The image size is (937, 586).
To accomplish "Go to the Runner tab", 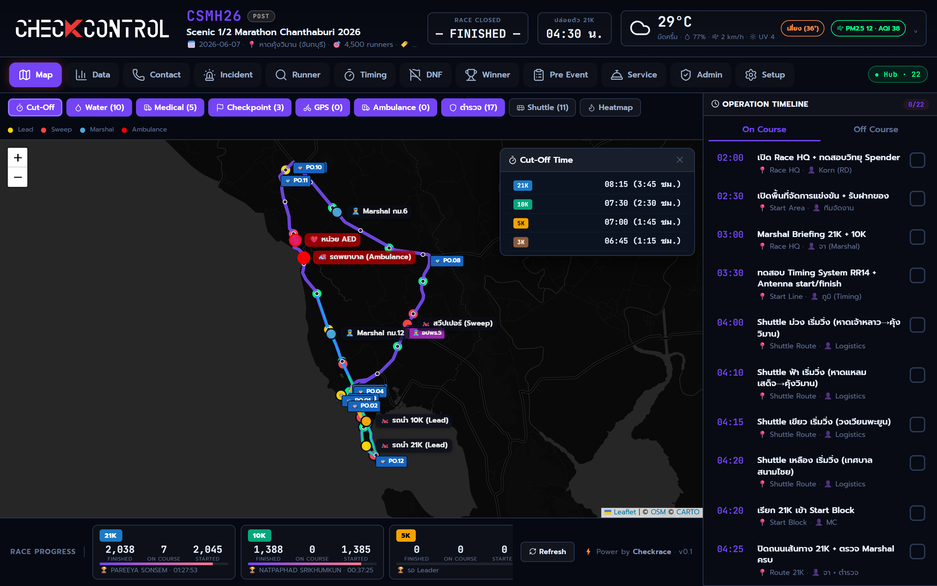I will (298, 75).
